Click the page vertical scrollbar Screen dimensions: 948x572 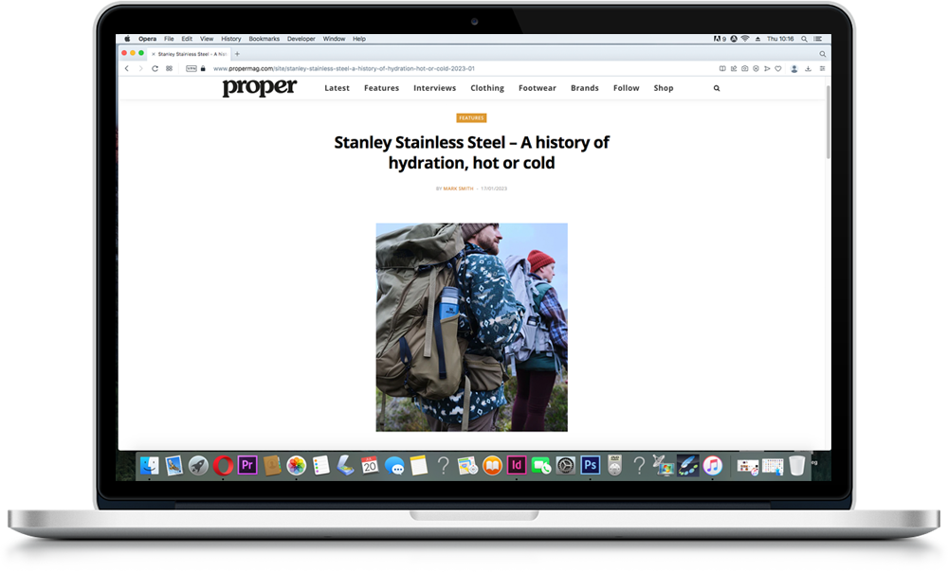click(828, 122)
